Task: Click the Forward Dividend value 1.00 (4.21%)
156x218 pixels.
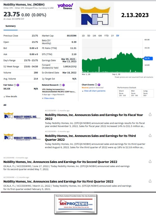Action: 70,67
